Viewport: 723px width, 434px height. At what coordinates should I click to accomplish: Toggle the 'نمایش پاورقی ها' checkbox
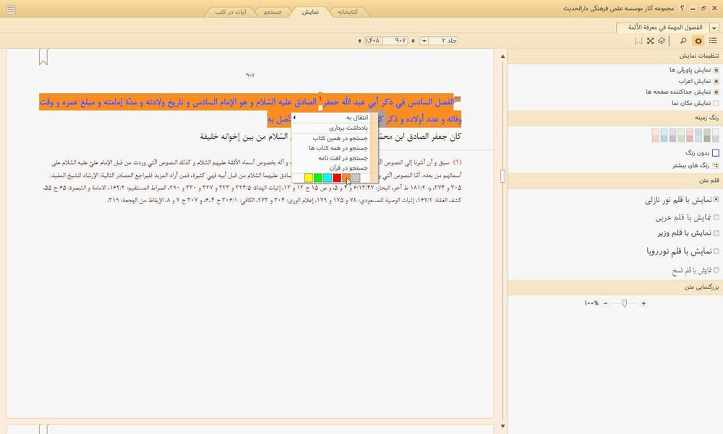[x=716, y=70]
